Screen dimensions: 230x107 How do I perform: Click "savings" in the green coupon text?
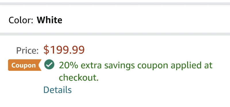pos(119,66)
